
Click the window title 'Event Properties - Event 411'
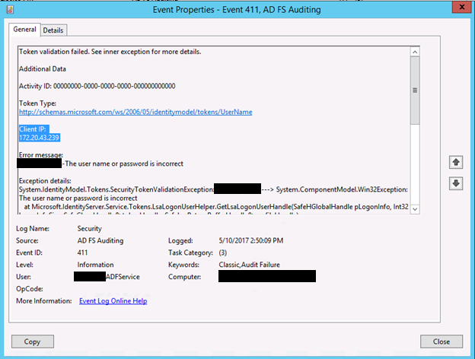tap(237, 10)
